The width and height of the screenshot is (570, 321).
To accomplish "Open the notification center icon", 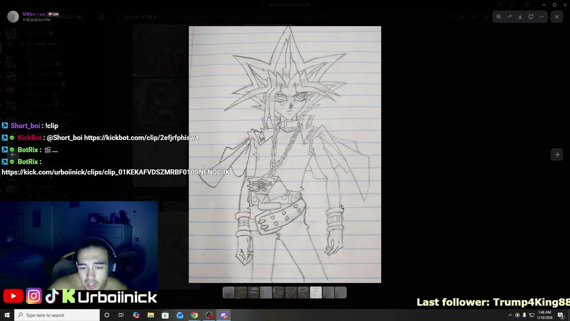I will (561, 315).
